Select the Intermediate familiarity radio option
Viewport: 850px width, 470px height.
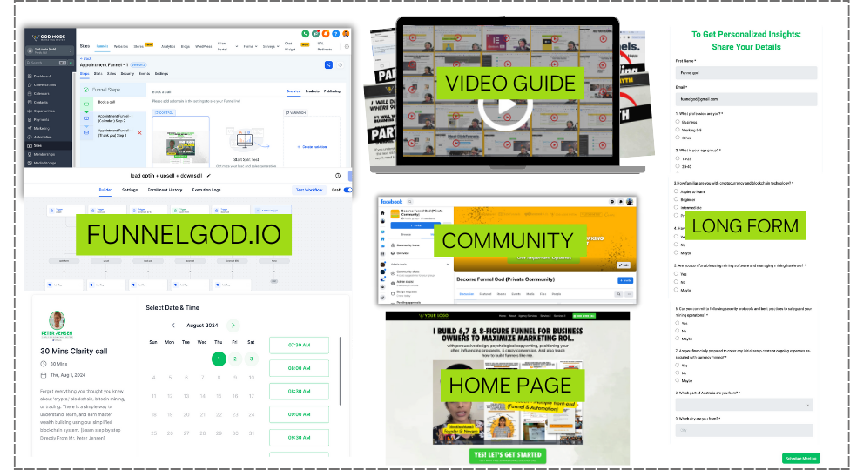point(676,207)
